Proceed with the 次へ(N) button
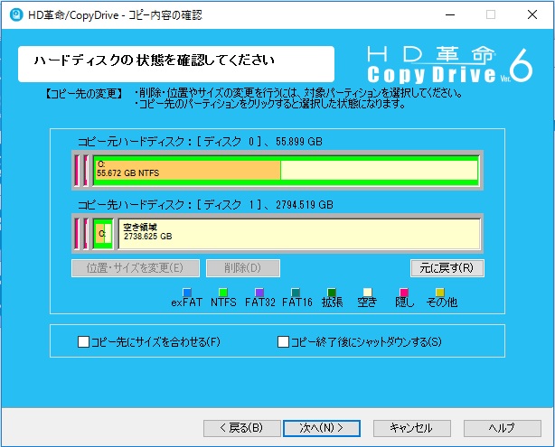 click(x=322, y=428)
